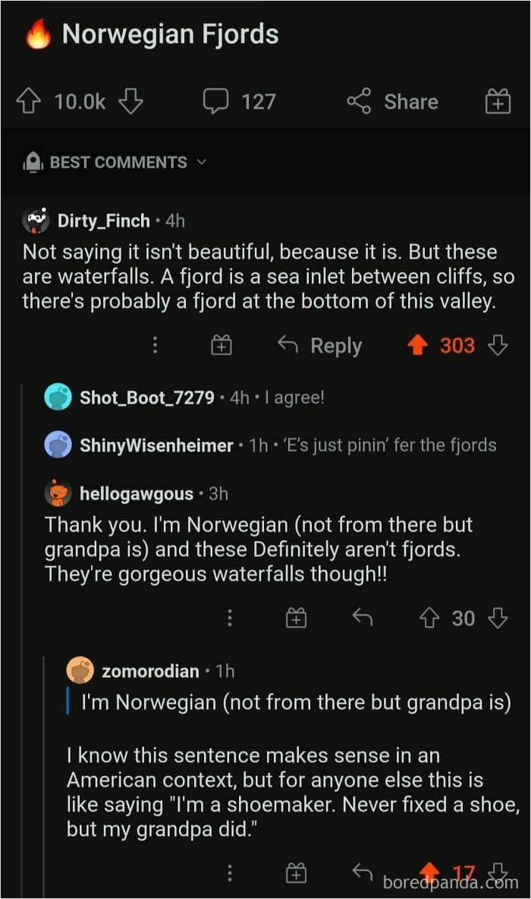The height and width of the screenshot is (899, 531).
Task: Award Dirty_Finch's comment
Action: [x=221, y=346]
